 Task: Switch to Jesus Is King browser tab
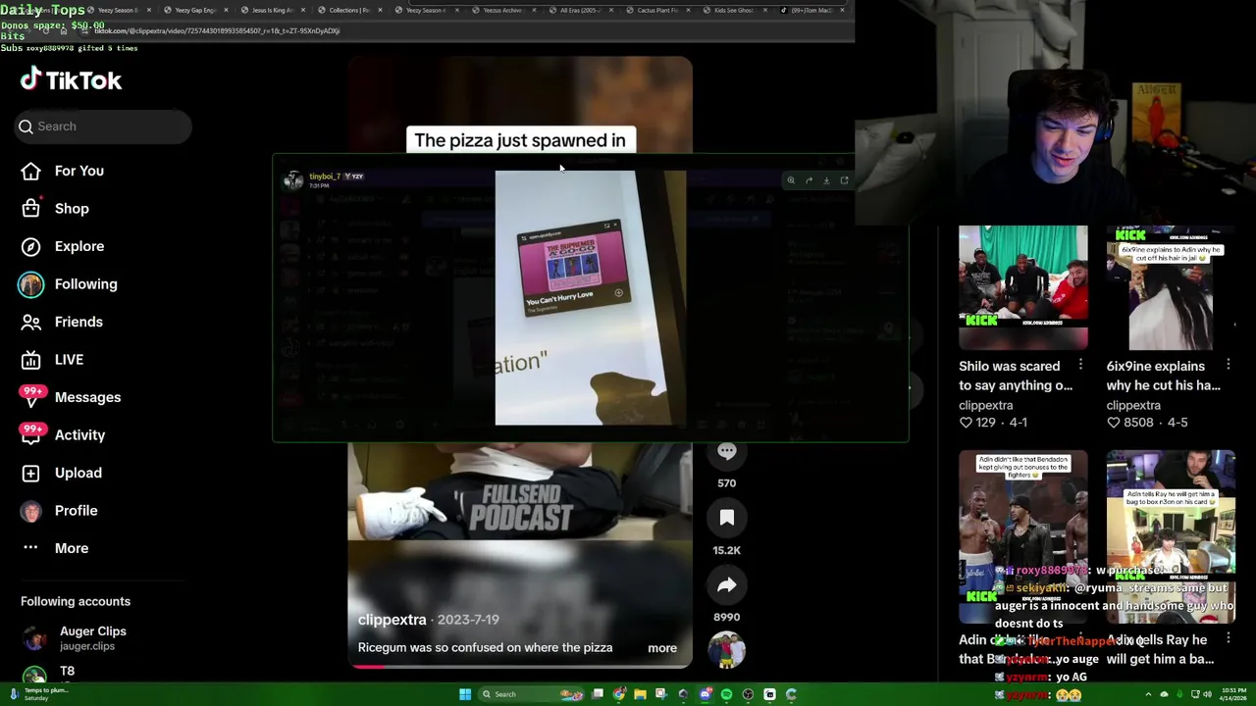pos(273,10)
